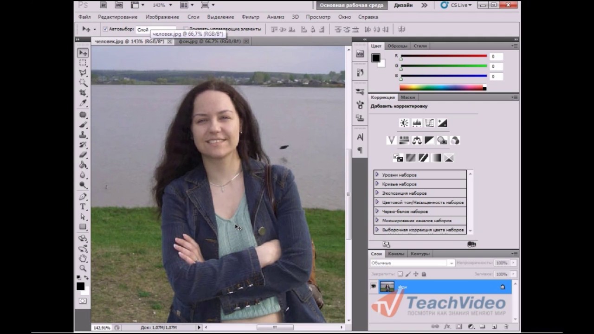Click the foreground color swatch in Цвет panel
This screenshot has width=594, height=334.
[x=375, y=58]
